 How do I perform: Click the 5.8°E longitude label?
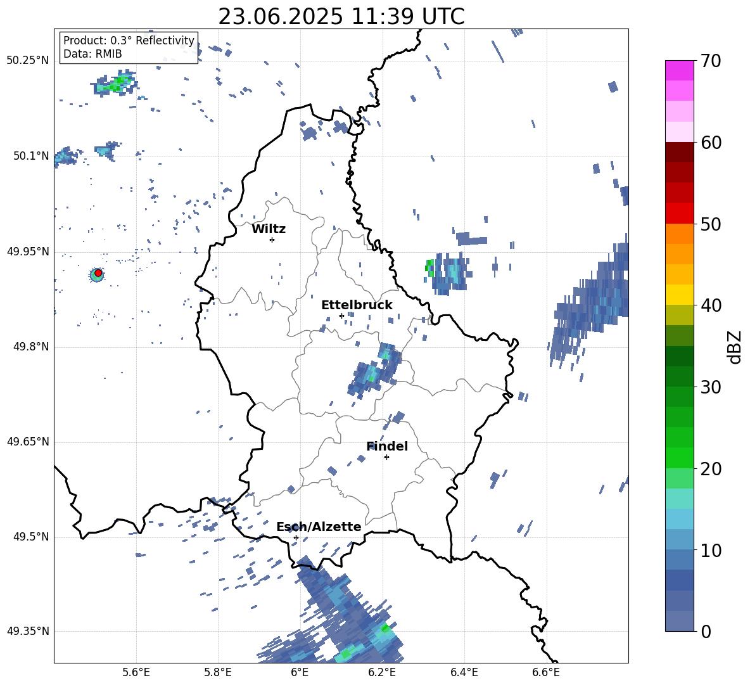[x=218, y=672]
